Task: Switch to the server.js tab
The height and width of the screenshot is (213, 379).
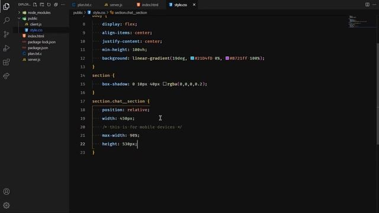Action: [x=113, y=5]
